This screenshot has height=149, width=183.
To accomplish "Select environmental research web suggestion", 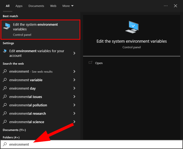I will [x=27, y=113].
